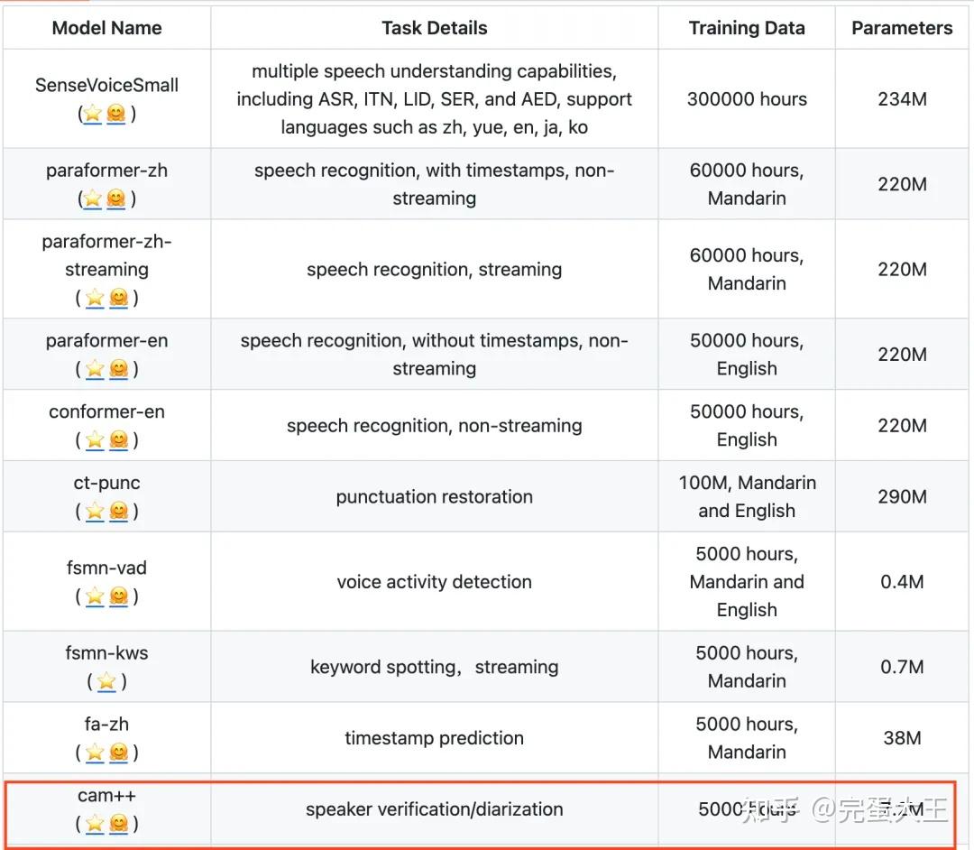Click the Model Name column header
The image size is (974, 850).
[106, 28]
